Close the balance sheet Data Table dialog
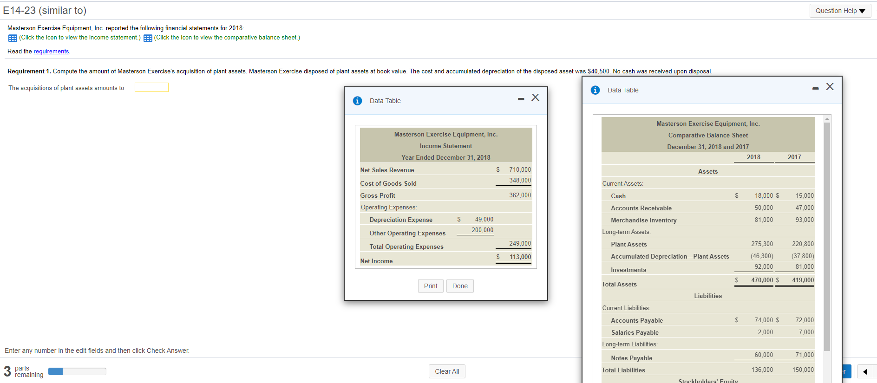This screenshot has width=877, height=383. tap(830, 86)
